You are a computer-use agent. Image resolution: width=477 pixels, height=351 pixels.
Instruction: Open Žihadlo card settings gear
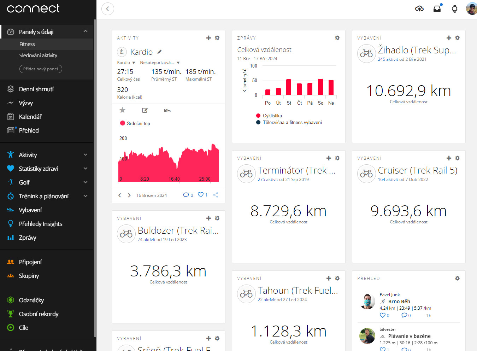click(458, 38)
